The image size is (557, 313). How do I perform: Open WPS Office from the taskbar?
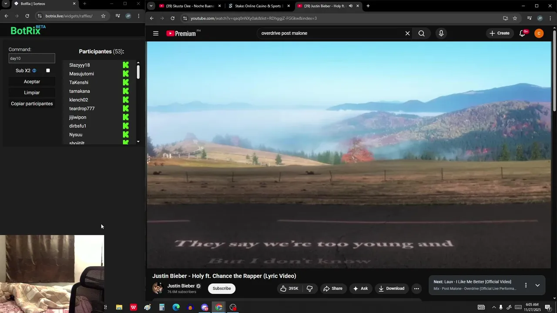pos(133,307)
